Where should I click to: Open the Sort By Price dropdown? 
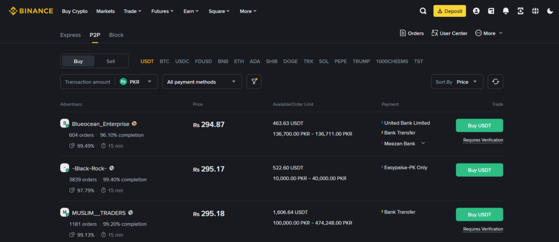[457, 82]
